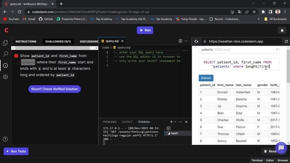Switch to the Problems panel tab
The image size is (290, 163).
click(110, 122)
